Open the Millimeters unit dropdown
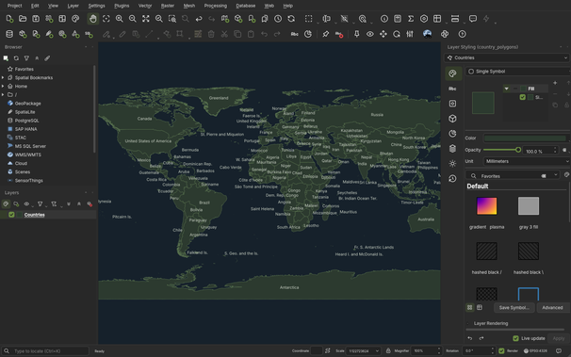The width and height of the screenshot is (571, 357). (x=527, y=161)
